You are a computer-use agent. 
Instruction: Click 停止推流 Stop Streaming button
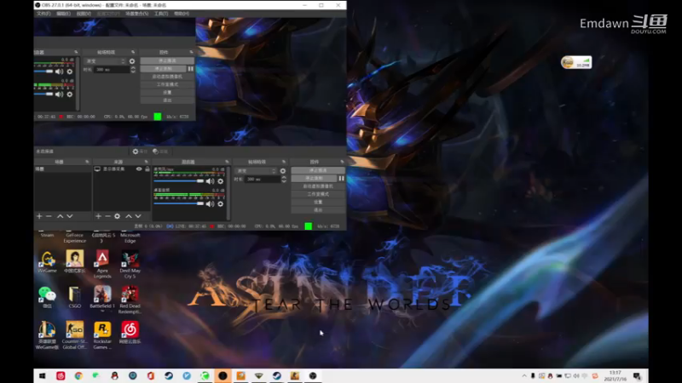[x=318, y=170]
